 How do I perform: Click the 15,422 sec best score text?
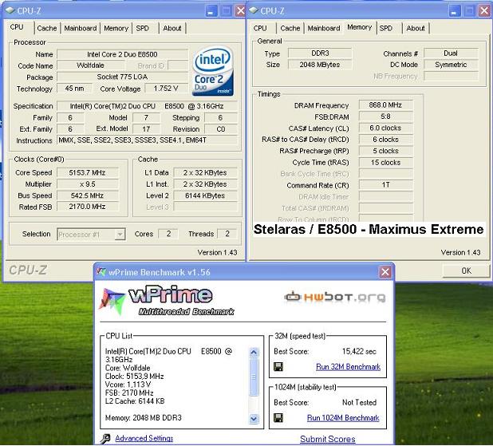[359, 351]
